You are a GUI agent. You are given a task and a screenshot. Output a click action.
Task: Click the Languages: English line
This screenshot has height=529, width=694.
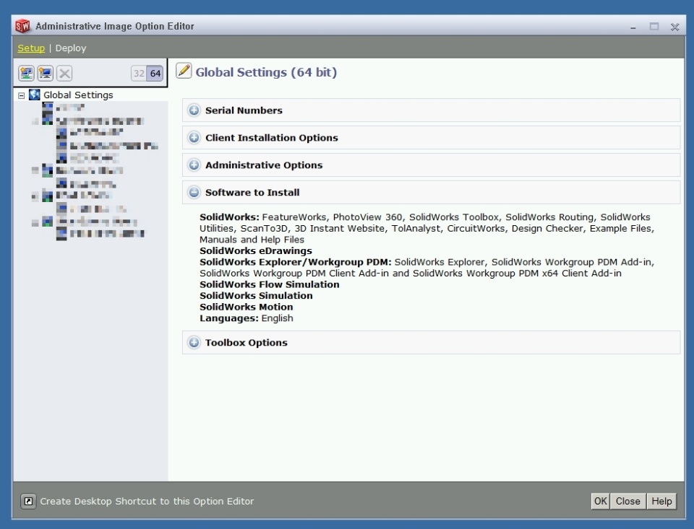(x=246, y=318)
